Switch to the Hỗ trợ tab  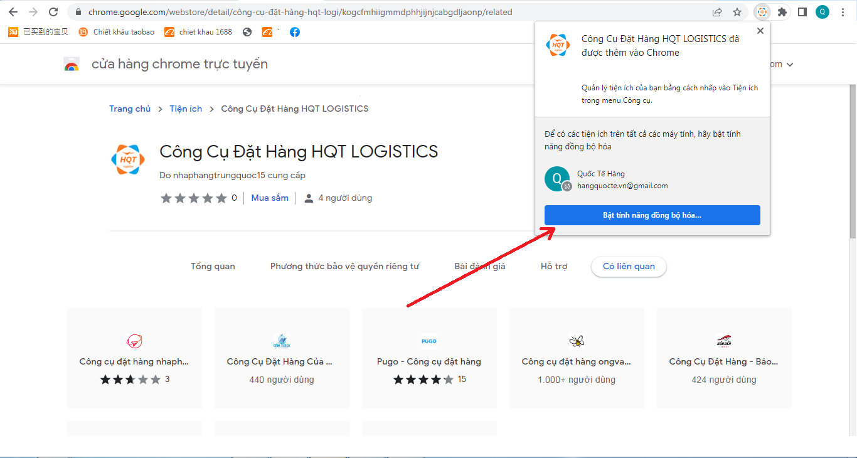pyautogui.click(x=554, y=266)
